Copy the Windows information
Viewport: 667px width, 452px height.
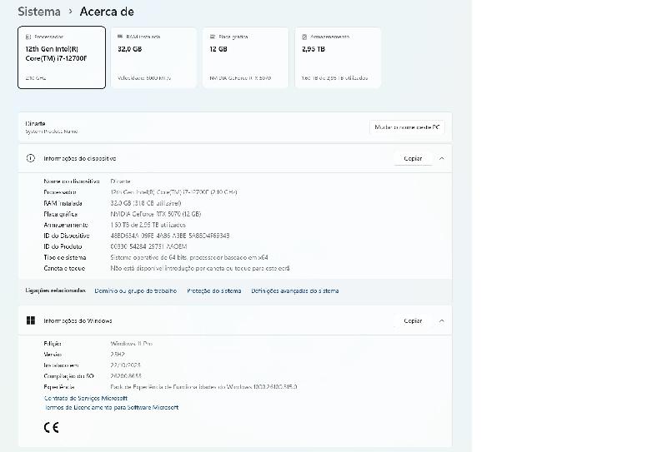point(413,320)
